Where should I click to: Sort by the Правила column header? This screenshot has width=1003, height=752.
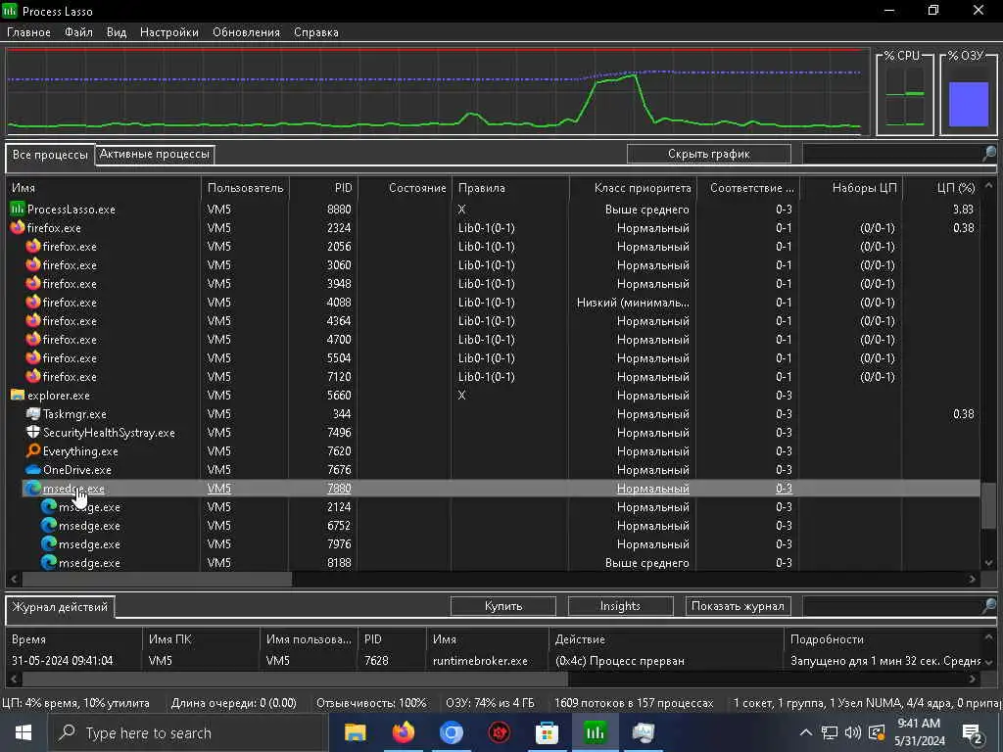coord(510,188)
